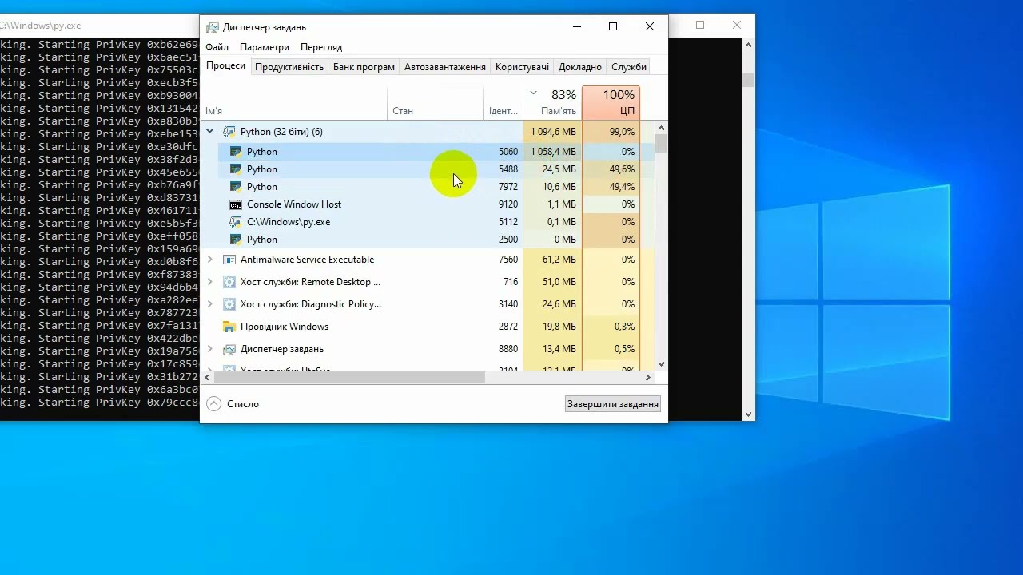Click the Antimalware Service Executable icon

(229, 260)
